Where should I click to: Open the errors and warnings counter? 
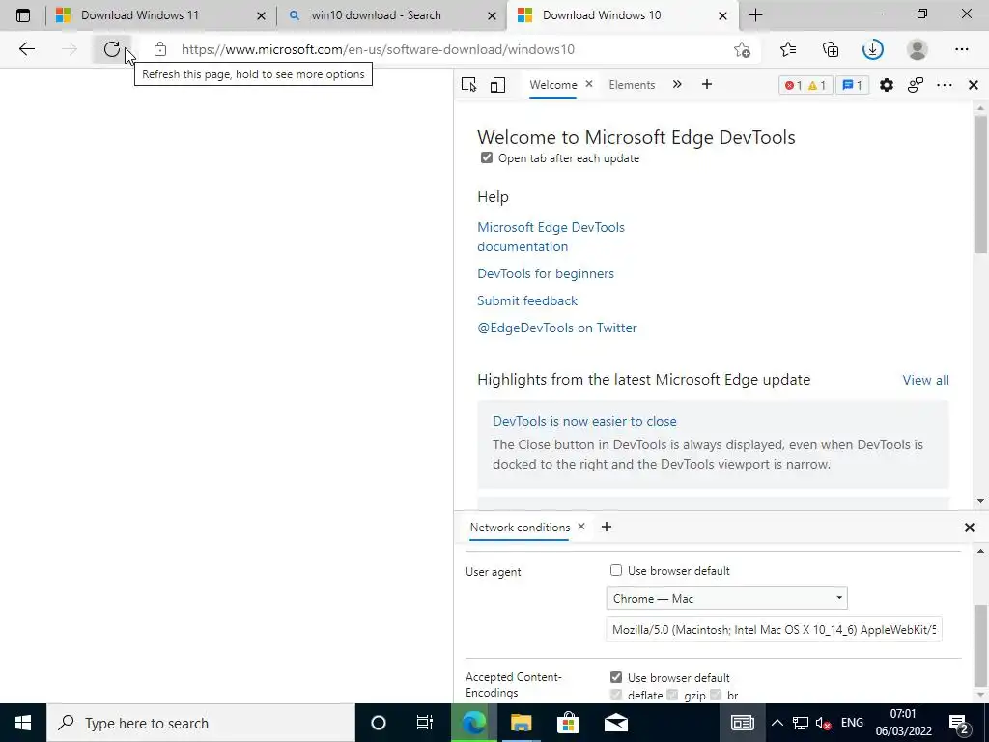click(x=805, y=85)
